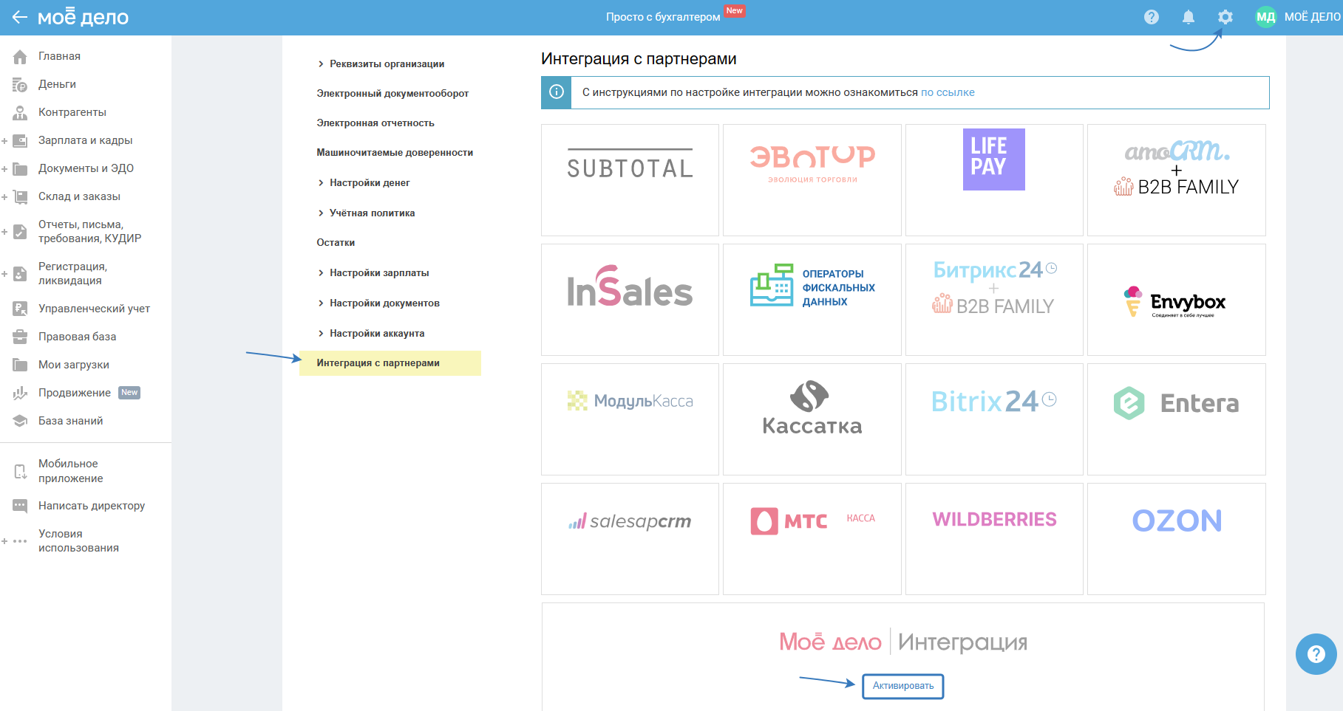This screenshot has width=1343, height=711.
Task: Expand Склад и заказы with plus sign
Action: tap(4, 197)
